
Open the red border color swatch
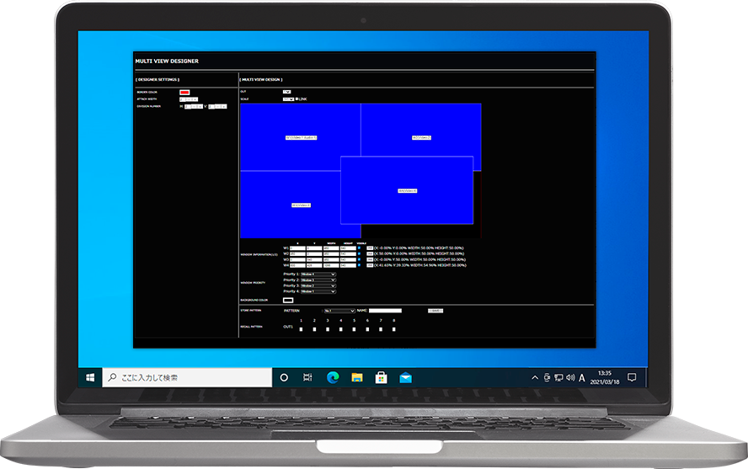tap(184, 92)
